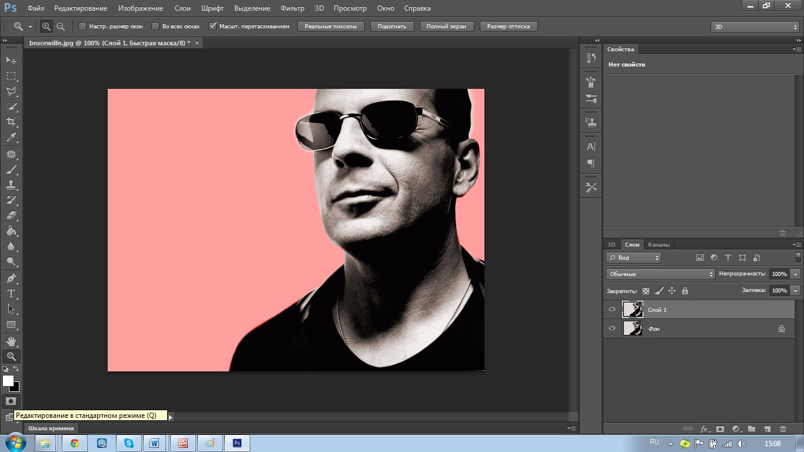Delete layer using the Layers panel trash icon
Screen dimensions: 804x452
click(783, 429)
